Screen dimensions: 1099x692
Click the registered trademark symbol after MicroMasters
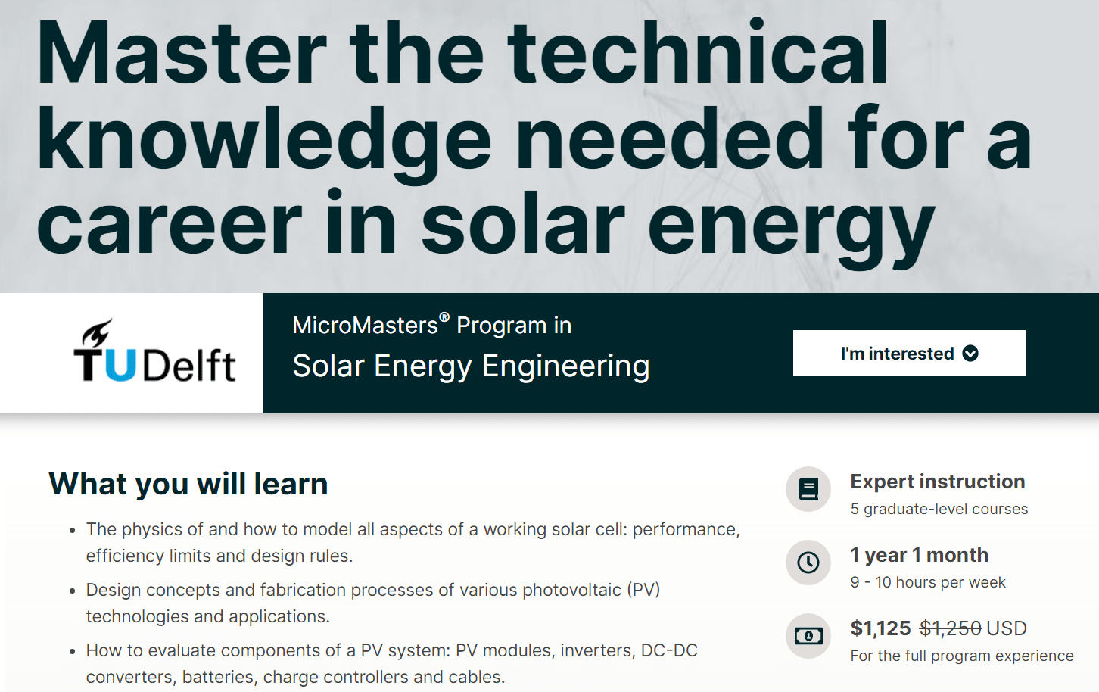tap(444, 316)
